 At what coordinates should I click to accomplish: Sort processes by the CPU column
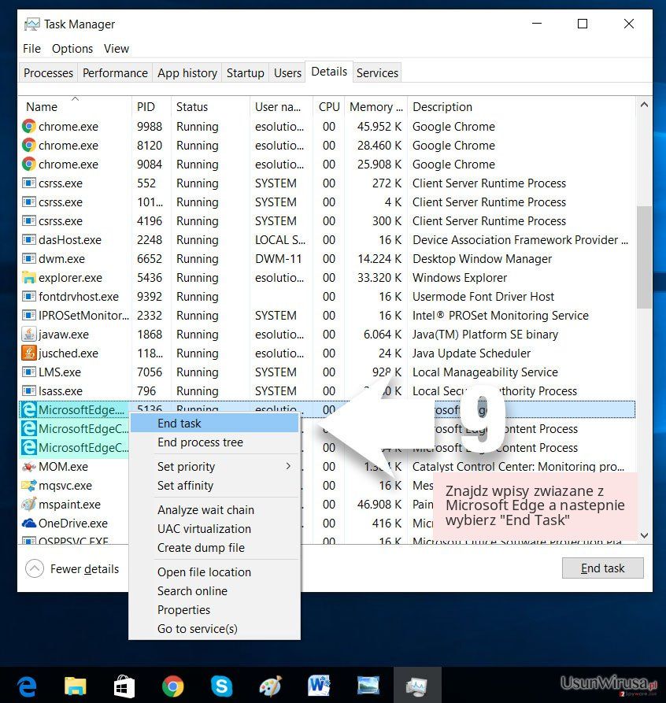(x=329, y=107)
